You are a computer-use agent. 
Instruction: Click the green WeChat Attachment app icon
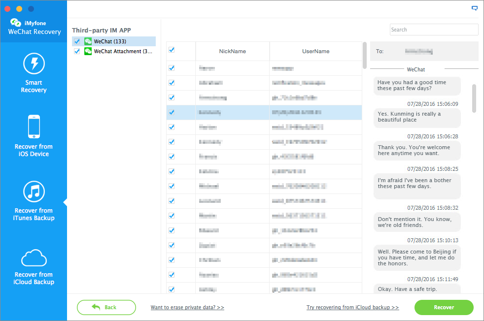tap(88, 51)
